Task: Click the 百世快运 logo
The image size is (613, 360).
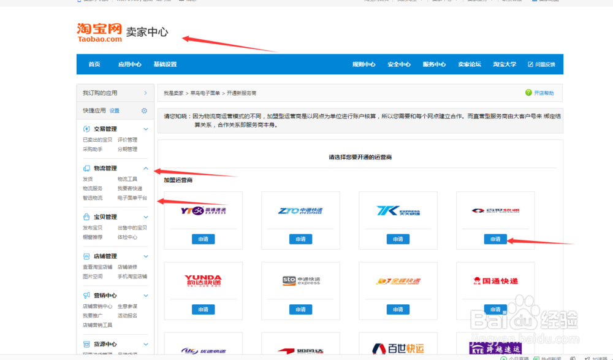Action: pos(398,348)
